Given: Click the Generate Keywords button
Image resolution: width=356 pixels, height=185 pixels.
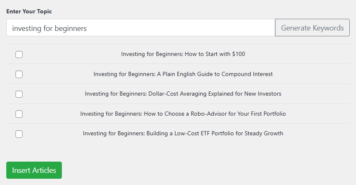Looking at the screenshot, I should 312,28.
